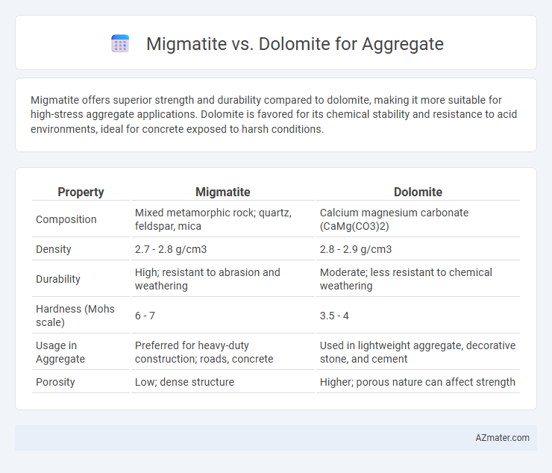This screenshot has width=552, height=473.
Task: Select the 'Migmatite' column header
Action: tap(223, 192)
